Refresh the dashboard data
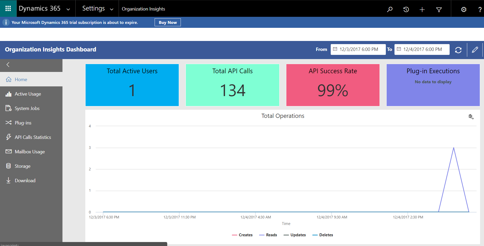The height and width of the screenshot is (246, 484). [x=458, y=50]
